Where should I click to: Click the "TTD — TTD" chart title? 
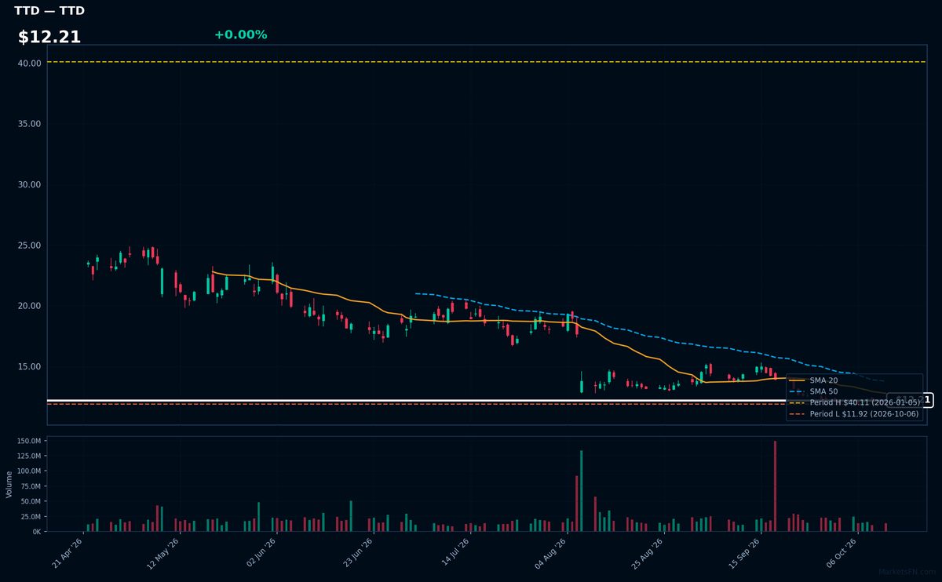coord(49,11)
